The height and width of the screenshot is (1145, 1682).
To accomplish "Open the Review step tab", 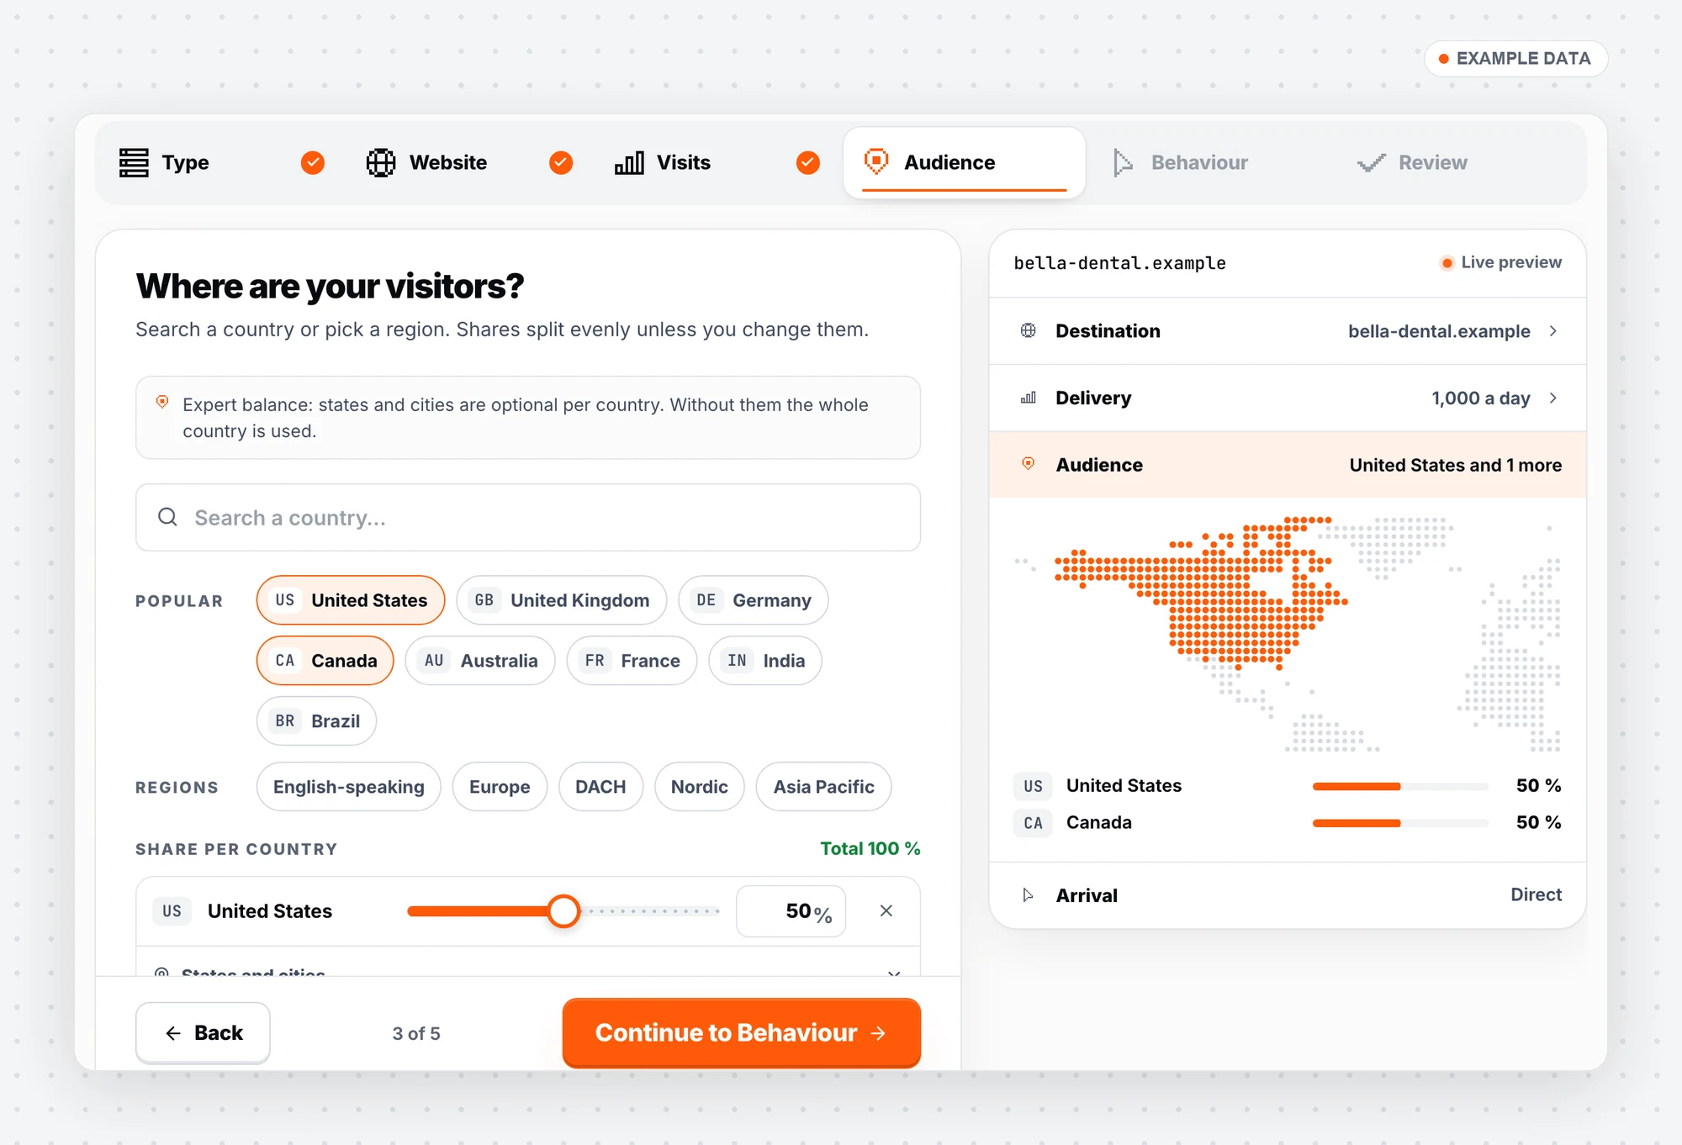I will tap(1458, 162).
